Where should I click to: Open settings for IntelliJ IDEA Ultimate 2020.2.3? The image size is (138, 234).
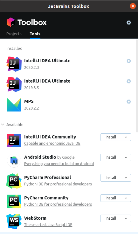(129, 61)
